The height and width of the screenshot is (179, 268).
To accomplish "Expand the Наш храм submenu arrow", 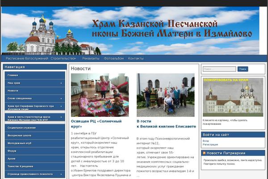I will [61, 83].
